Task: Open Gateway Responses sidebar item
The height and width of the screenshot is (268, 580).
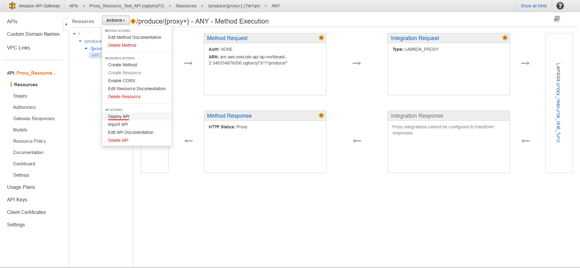Action: pyautogui.click(x=34, y=119)
